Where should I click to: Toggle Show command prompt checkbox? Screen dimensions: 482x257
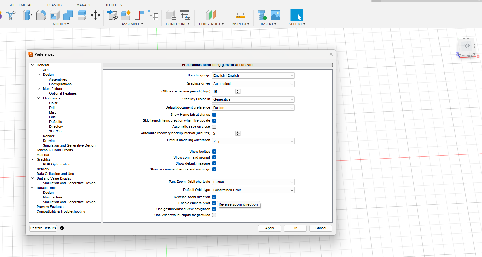(x=214, y=158)
